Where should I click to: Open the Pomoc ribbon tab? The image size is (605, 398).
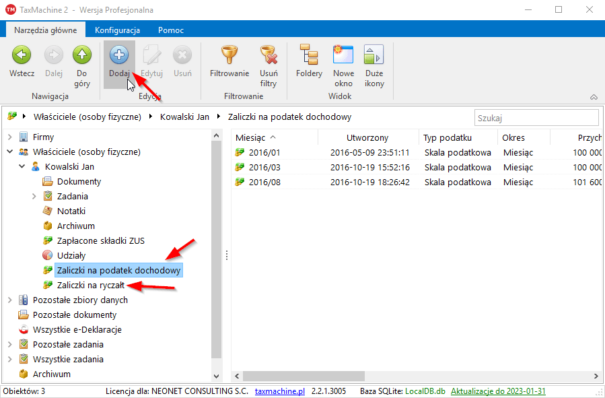[x=171, y=30]
